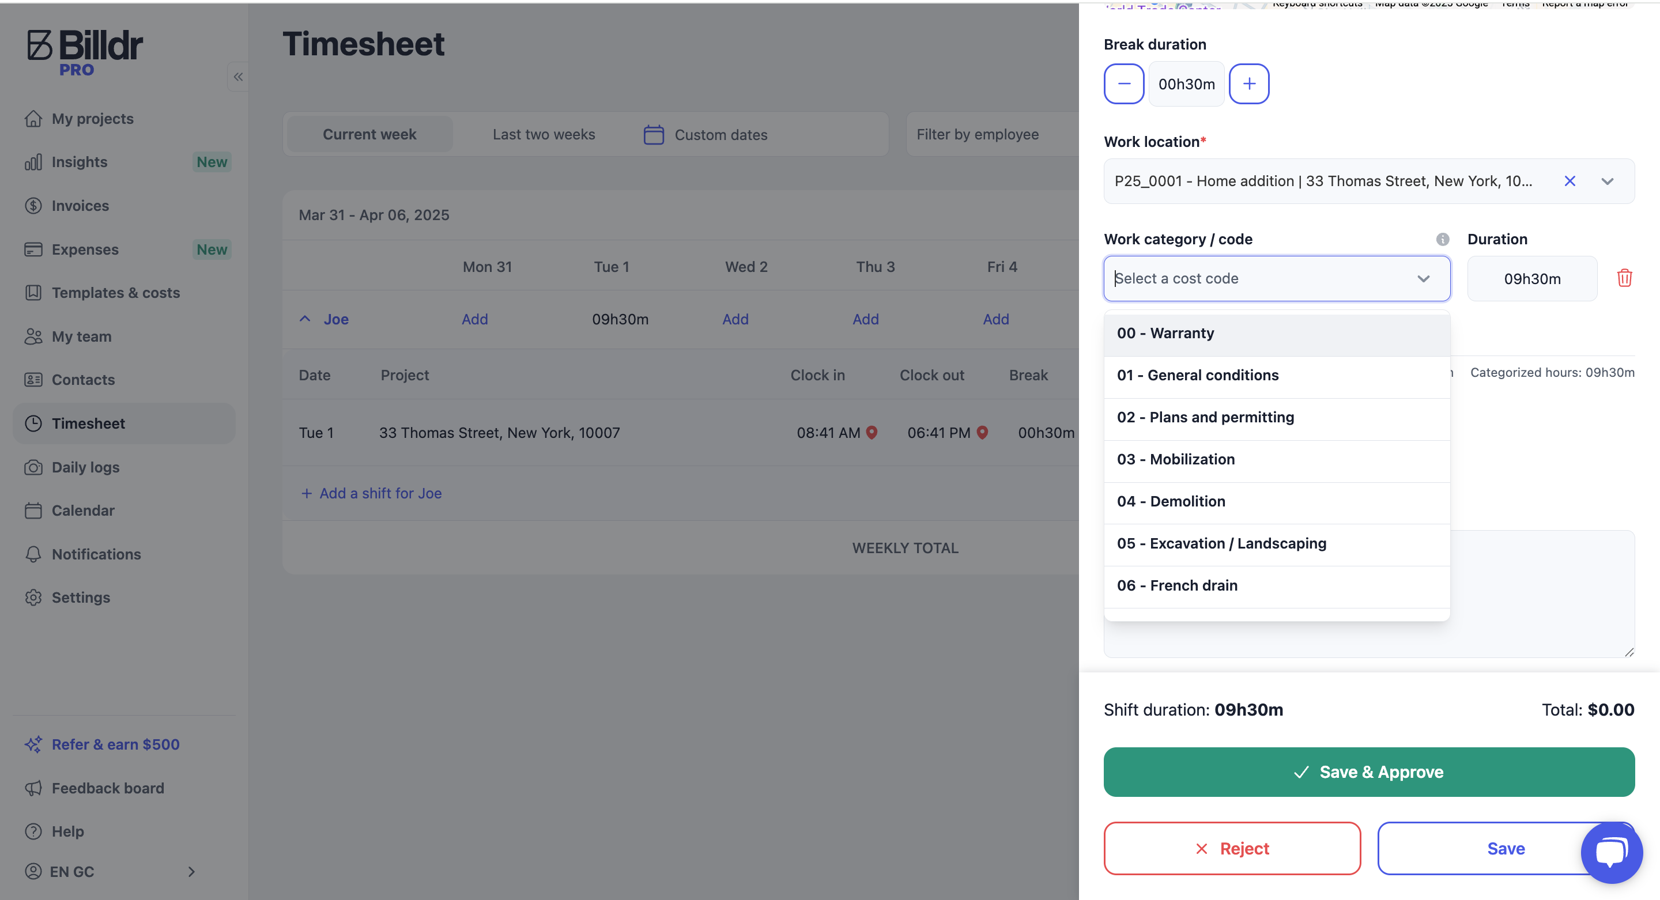Image resolution: width=1660 pixels, height=900 pixels.
Task: Choose 03 - Mobilization cost code
Action: [x=1277, y=460]
